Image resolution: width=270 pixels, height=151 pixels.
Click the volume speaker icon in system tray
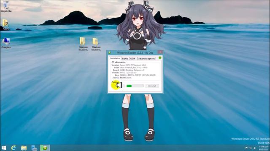(255, 148)
